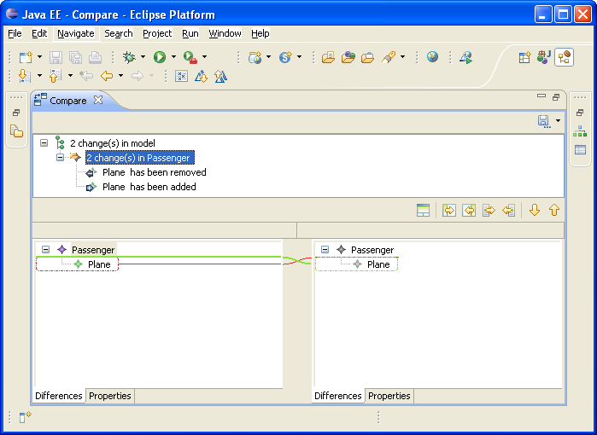Open dropdown beside the Servlet icon
Image resolution: width=597 pixels, height=435 pixels.
(x=299, y=57)
